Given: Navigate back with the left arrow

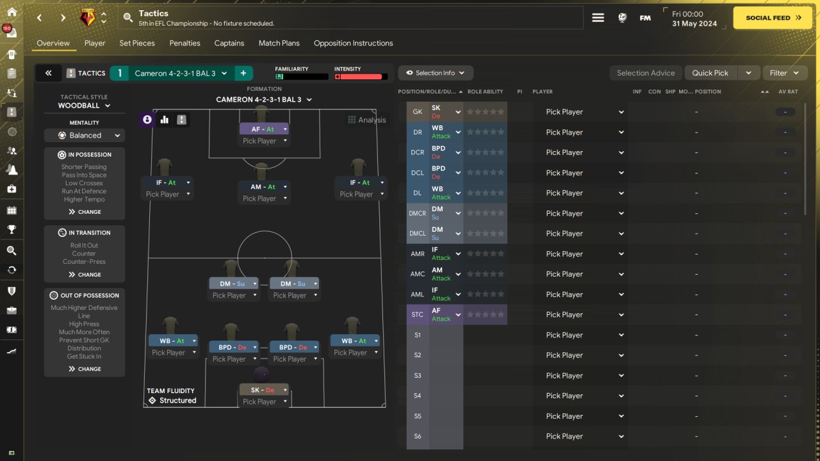Looking at the screenshot, I should point(40,18).
